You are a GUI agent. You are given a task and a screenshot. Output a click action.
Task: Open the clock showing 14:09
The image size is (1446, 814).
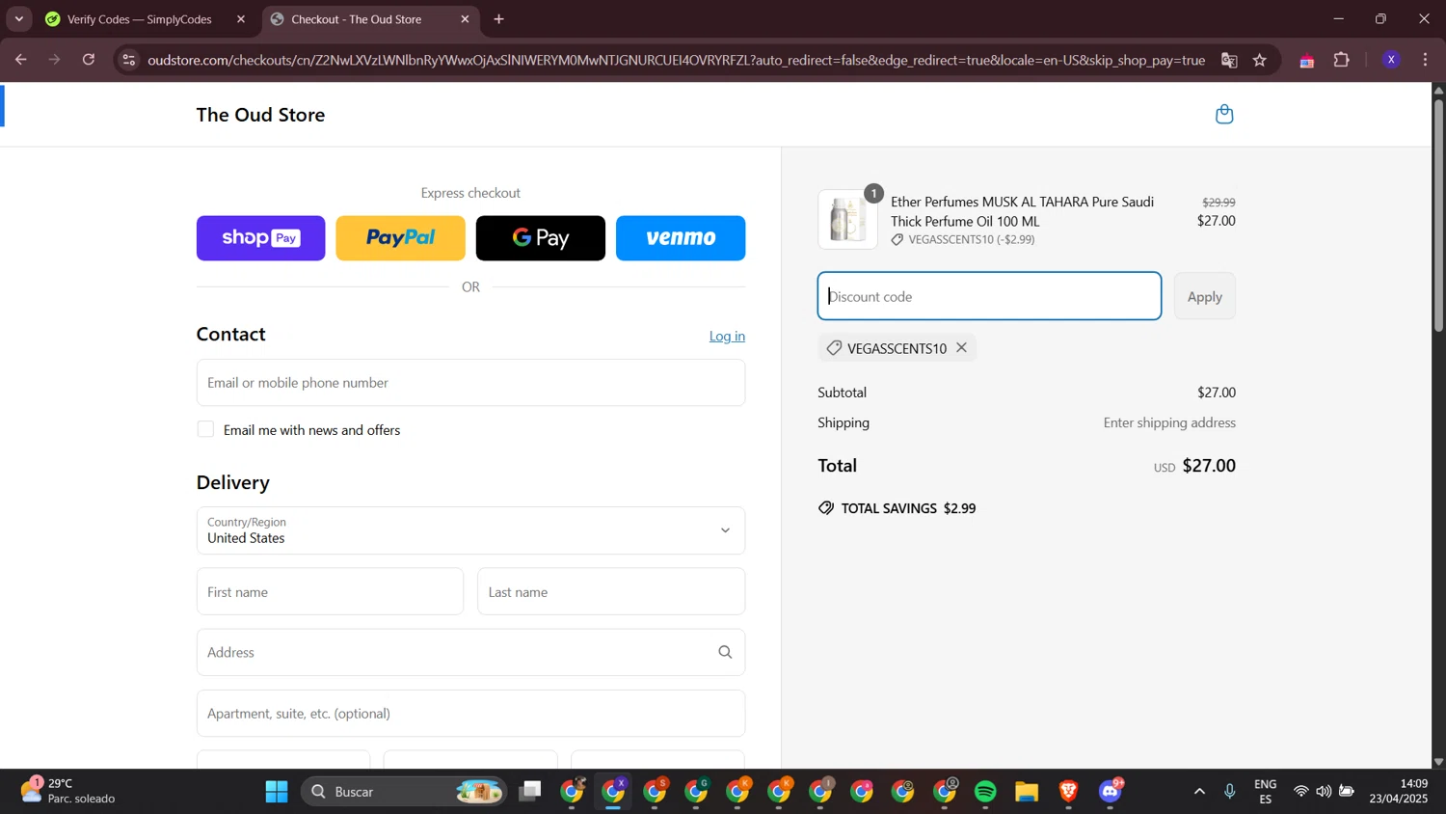coord(1399,792)
